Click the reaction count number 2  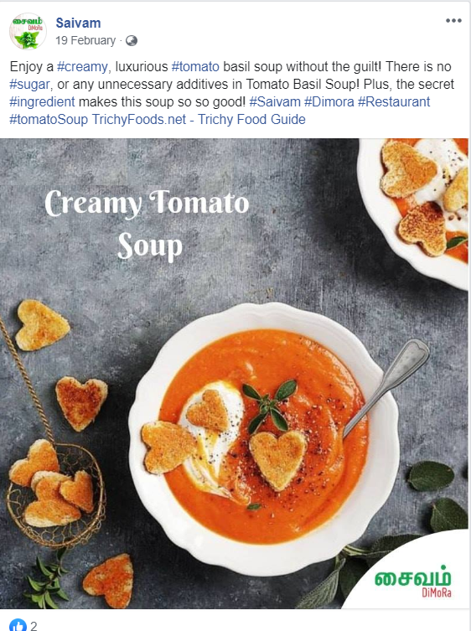[34, 625]
